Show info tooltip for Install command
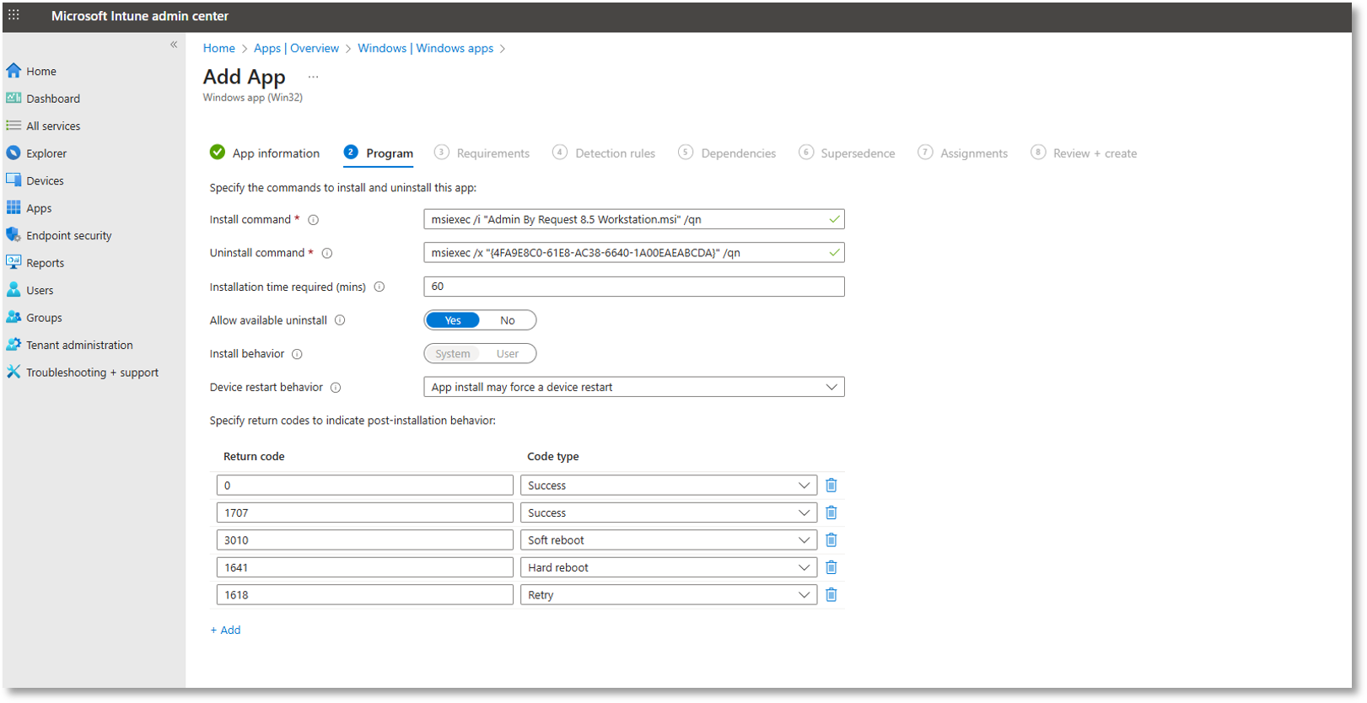This screenshot has width=1367, height=703. [313, 220]
